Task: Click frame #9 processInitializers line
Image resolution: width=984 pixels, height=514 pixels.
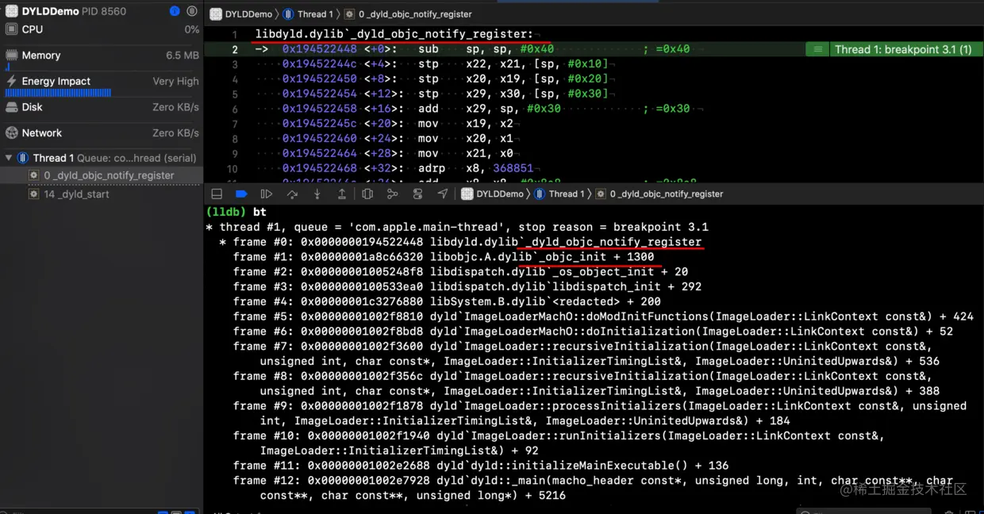Action: [x=600, y=413]
